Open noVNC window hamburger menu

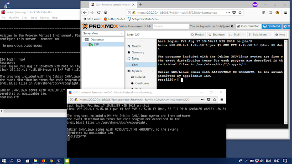pos(222,100)
